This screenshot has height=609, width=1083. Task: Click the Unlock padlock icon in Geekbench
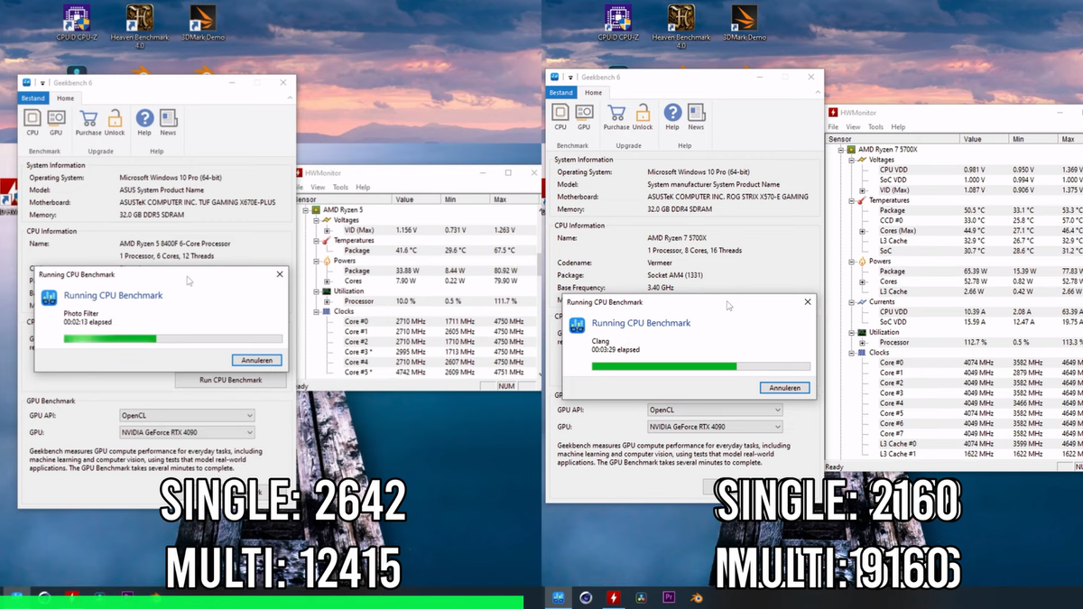point(116,117)
